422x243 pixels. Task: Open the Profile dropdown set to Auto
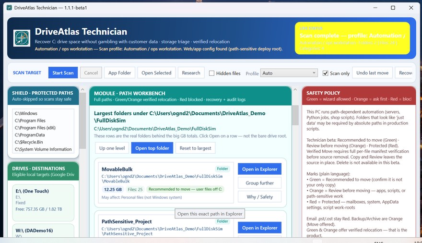click(x=289, y=73)
